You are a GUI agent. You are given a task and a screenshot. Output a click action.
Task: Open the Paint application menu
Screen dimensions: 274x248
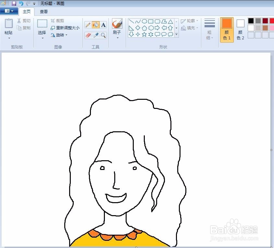point(9,11)
